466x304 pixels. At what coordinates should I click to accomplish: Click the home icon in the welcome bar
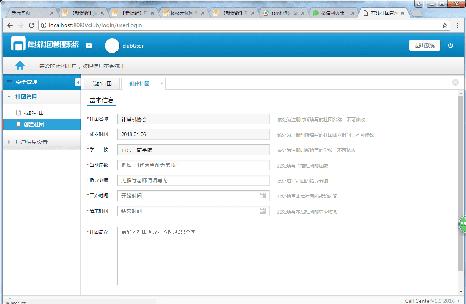pyautogui.click(x=20, y=66)
